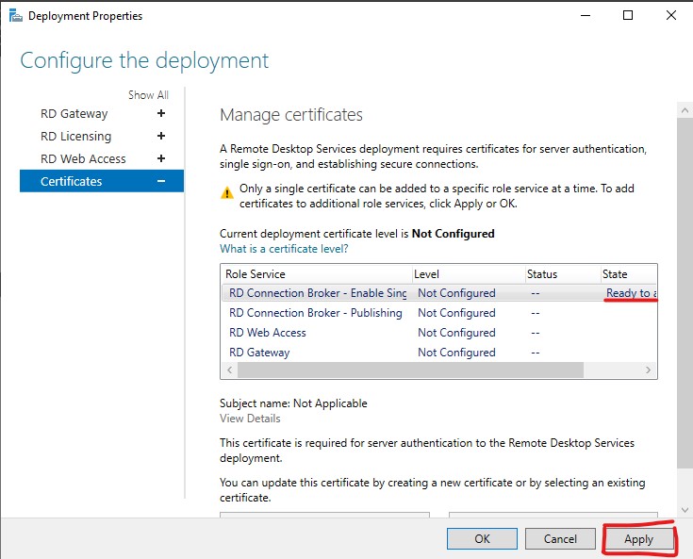
Task: Open 'What is a certificate level?' link
Action: click(284, 249)
